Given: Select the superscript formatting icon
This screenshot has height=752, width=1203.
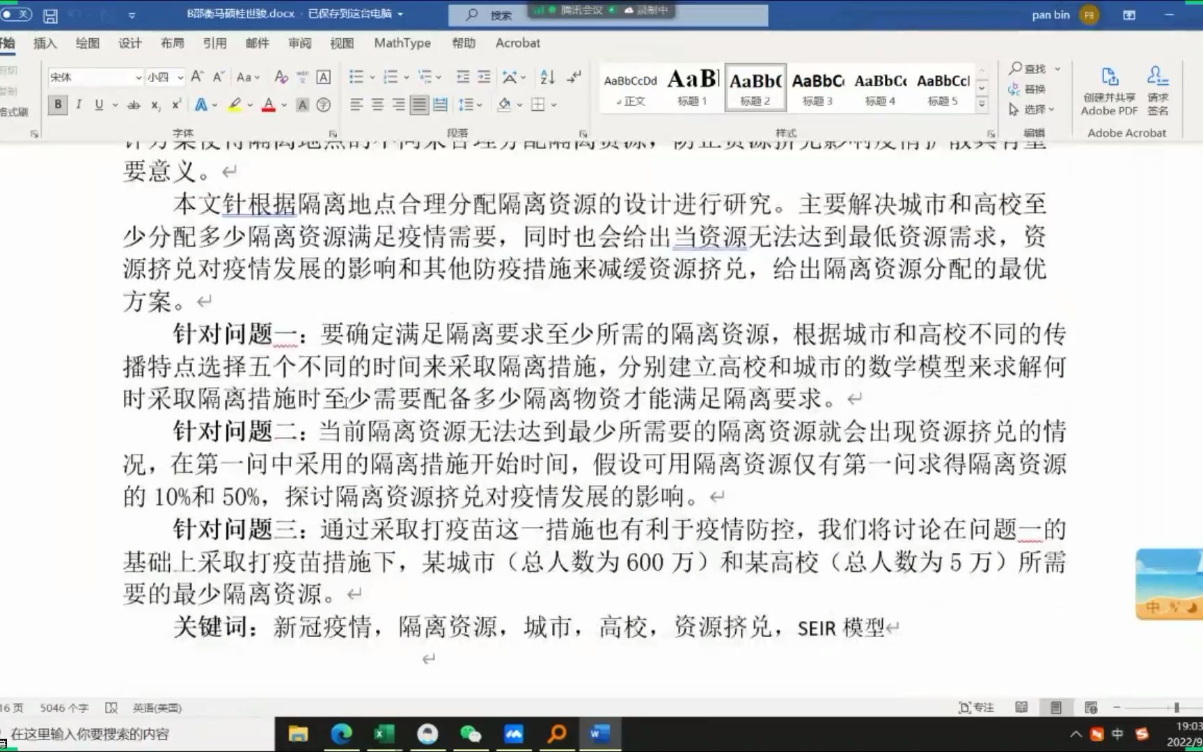Looking at the screenshot, I should coord(175,106).
